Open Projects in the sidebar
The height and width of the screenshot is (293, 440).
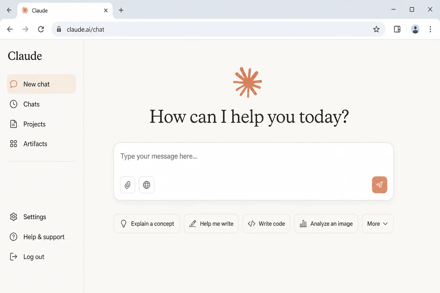(x=42, y=124)
